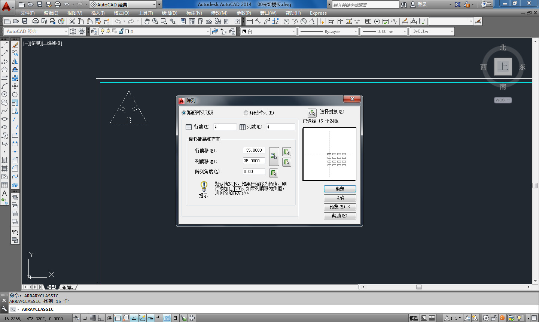Screen dimensions: 539x322
Task: Pick array angle with its pick button
Action: pyautogui.click(x=274, y=173)
